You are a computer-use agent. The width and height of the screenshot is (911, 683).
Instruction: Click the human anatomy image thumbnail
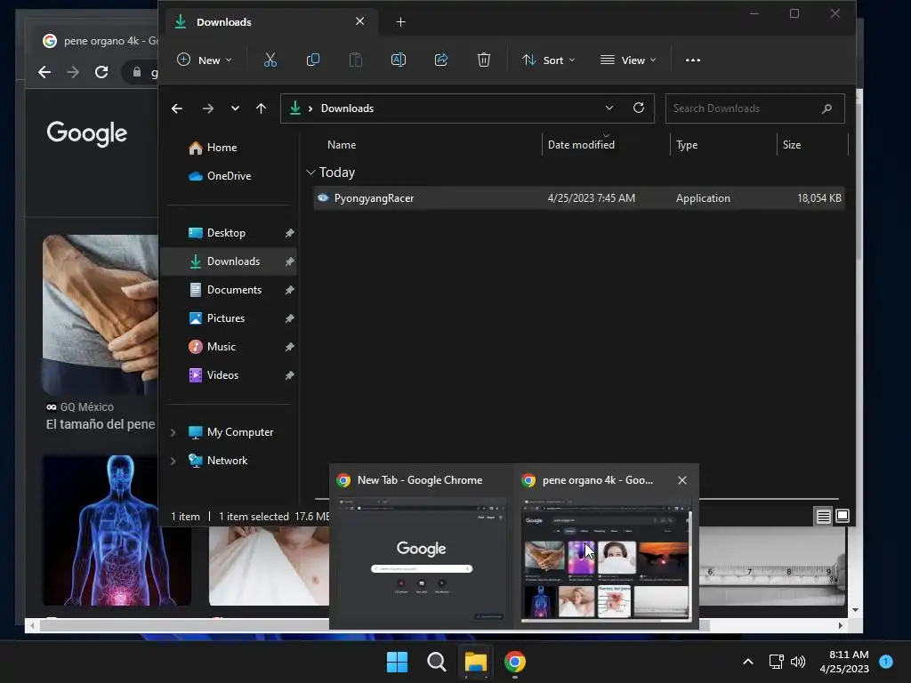click(x=117, y=530)
